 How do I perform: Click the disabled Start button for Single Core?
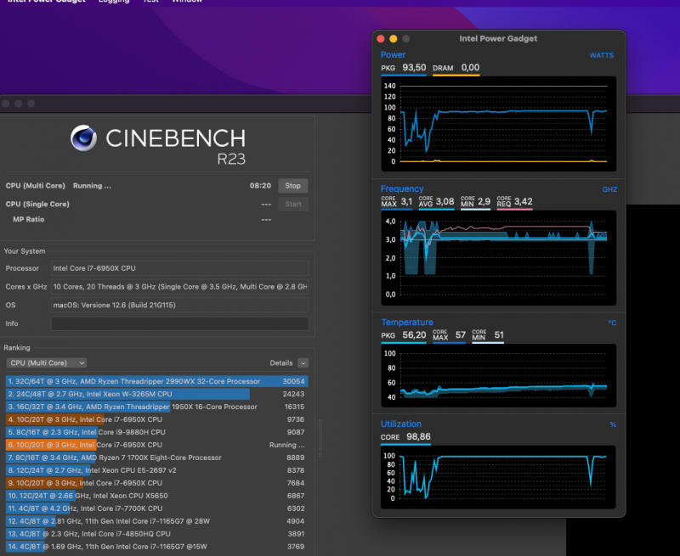click(x=292, y=204)
